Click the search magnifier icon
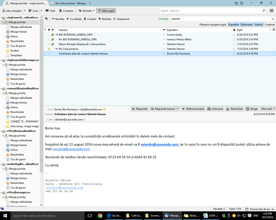This screenshot has height=220, width=276. (263, 11)
